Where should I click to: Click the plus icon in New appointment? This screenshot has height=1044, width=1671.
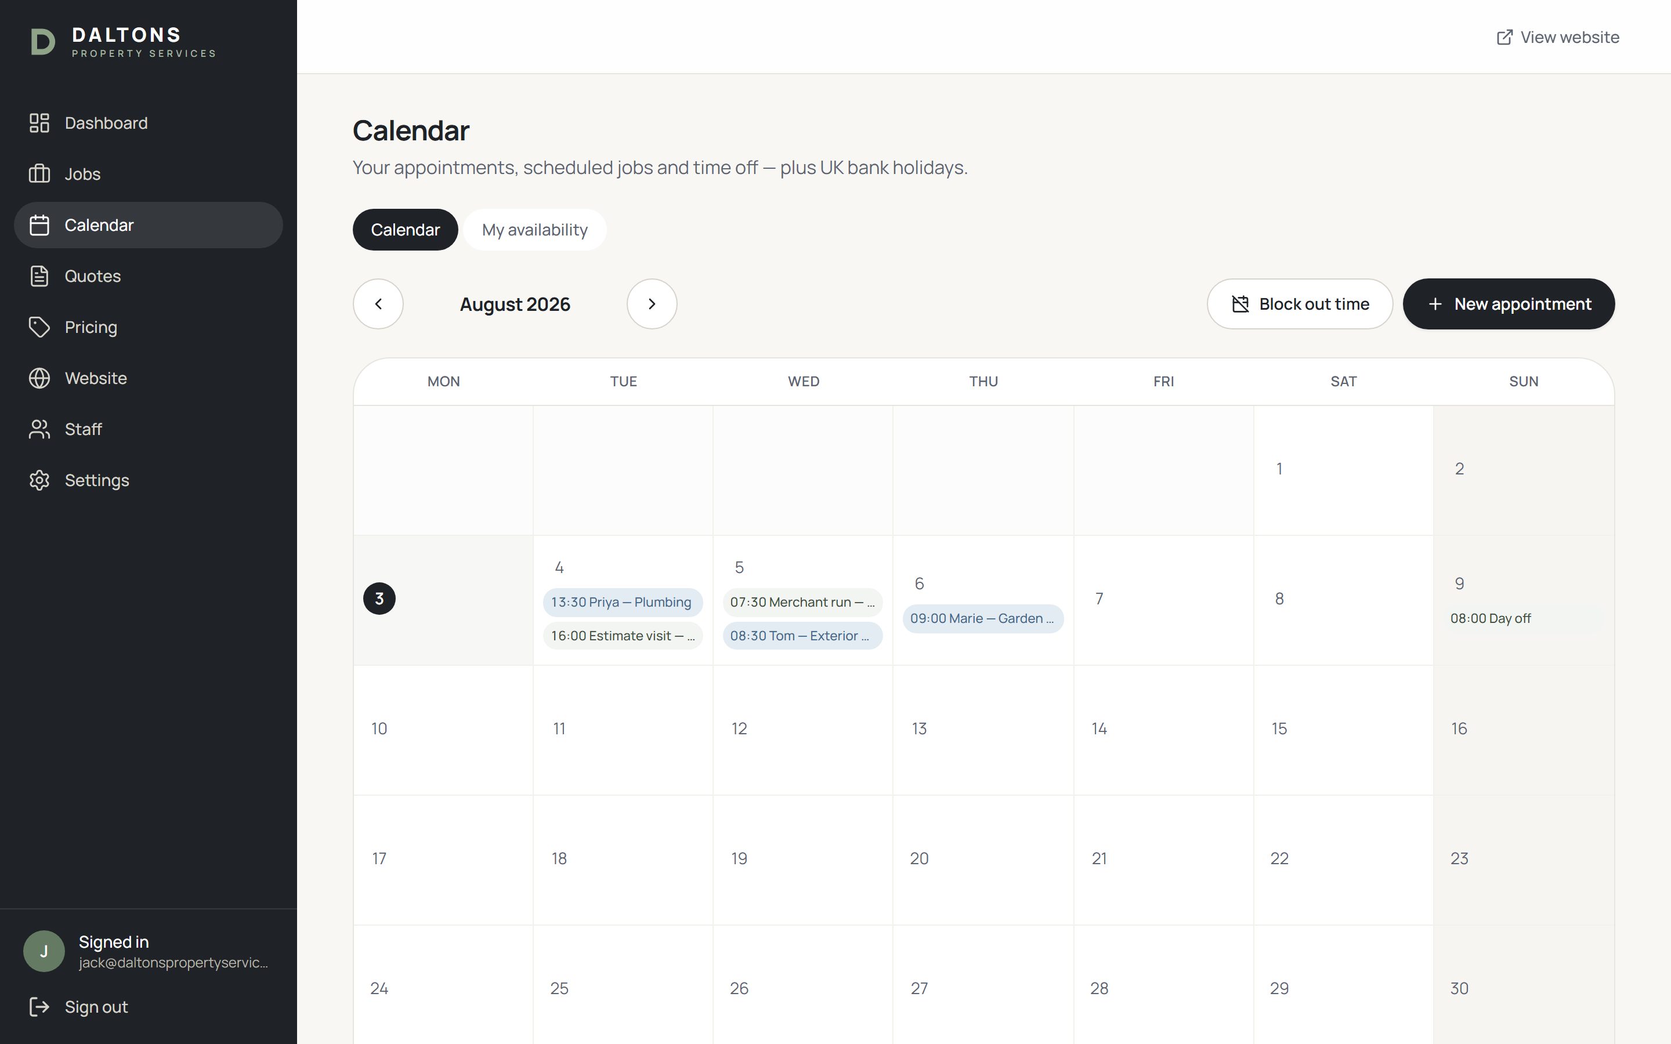pos(1435,304)
